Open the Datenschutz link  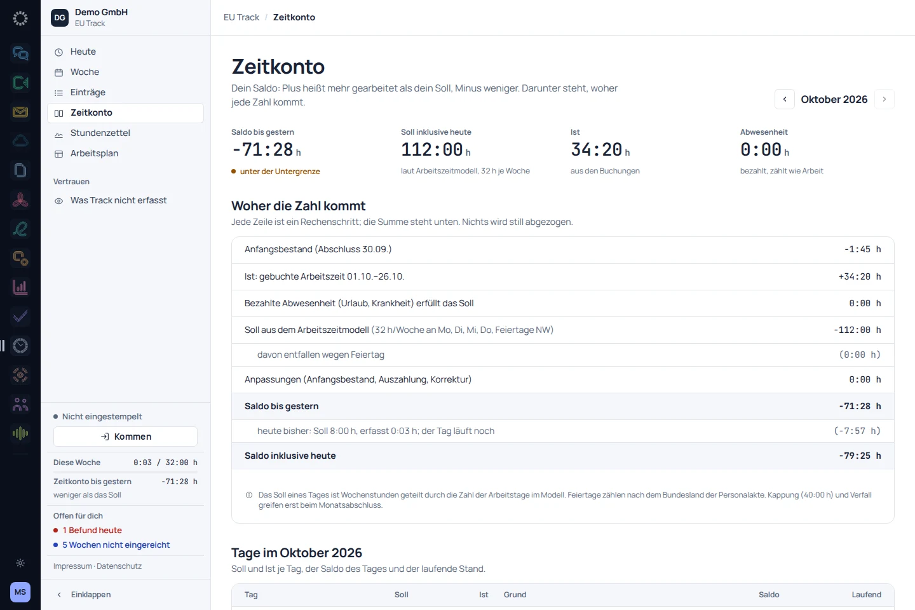click(x=119, y=566)
